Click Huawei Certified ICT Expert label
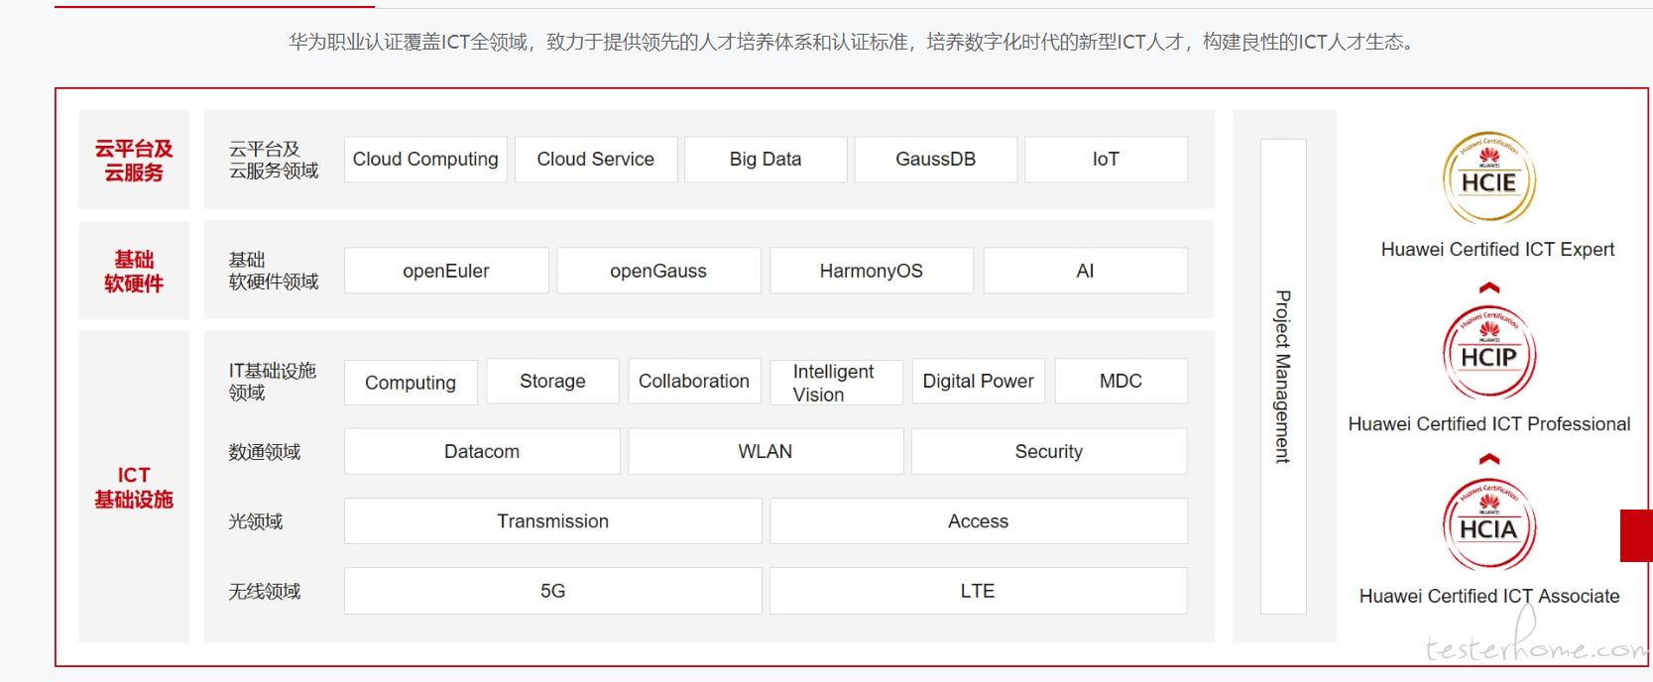The height and width of the screenshot is (682, 1653). [1497, 250]
